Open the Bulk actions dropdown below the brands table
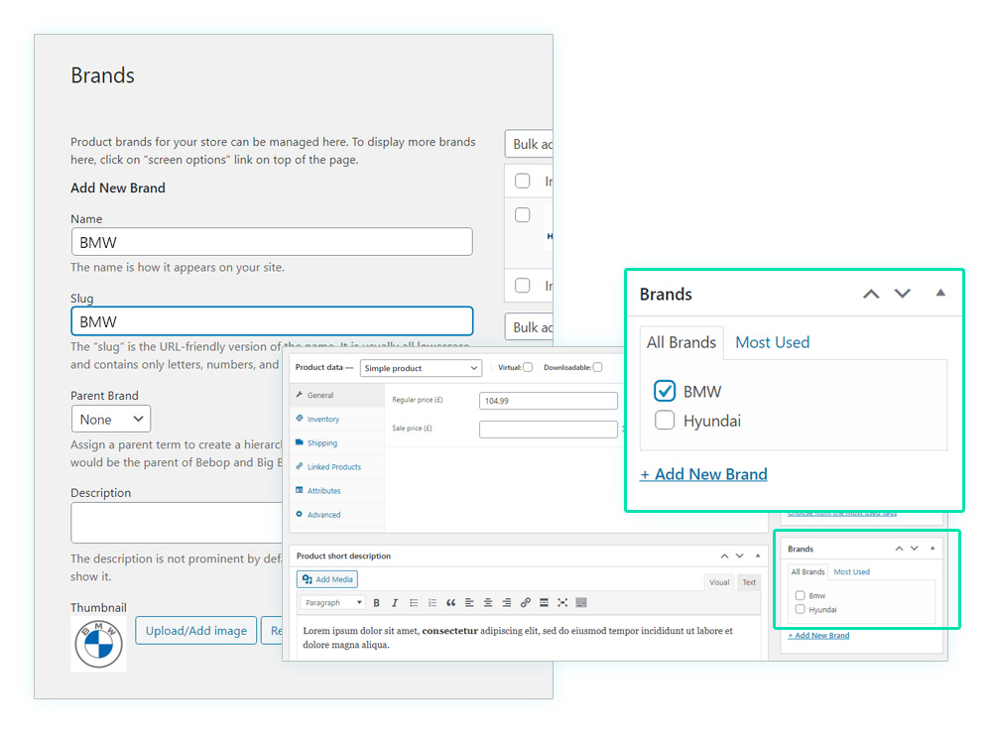 [529, 327]
